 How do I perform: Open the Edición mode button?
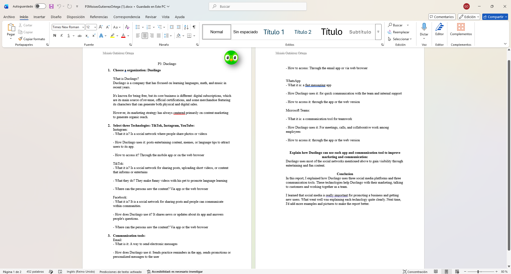coord(469,17)
